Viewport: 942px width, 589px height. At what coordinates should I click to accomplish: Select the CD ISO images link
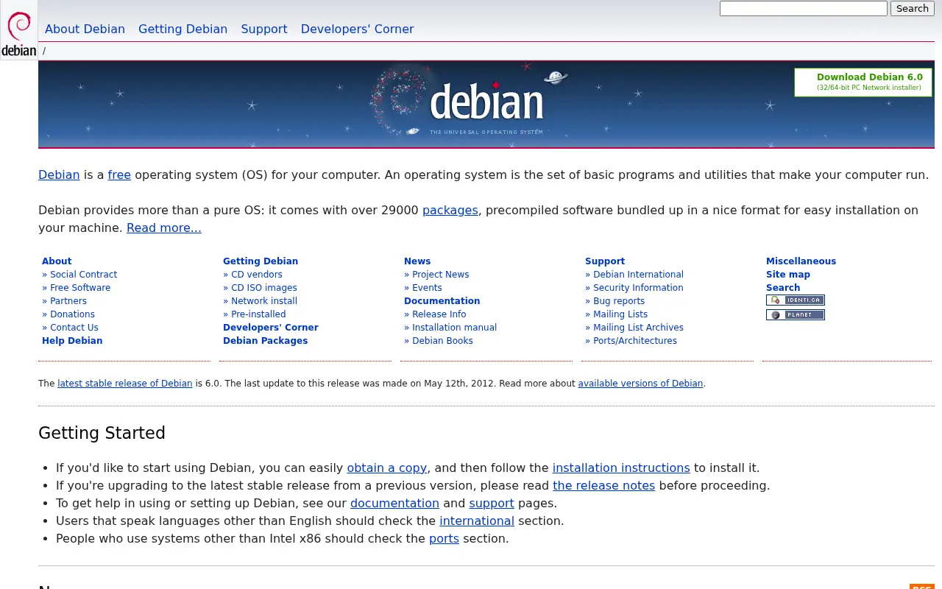[x=264, y=288]
